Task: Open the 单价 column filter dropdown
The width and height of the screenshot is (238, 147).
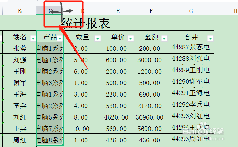Action: click(x=131, y=39)
